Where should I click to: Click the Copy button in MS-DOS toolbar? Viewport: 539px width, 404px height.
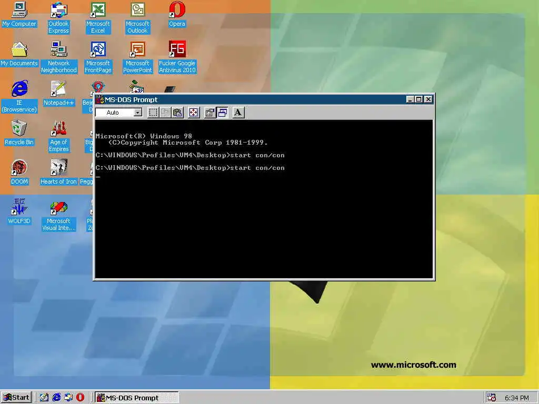pyautogui.click(x=165, y=113)
